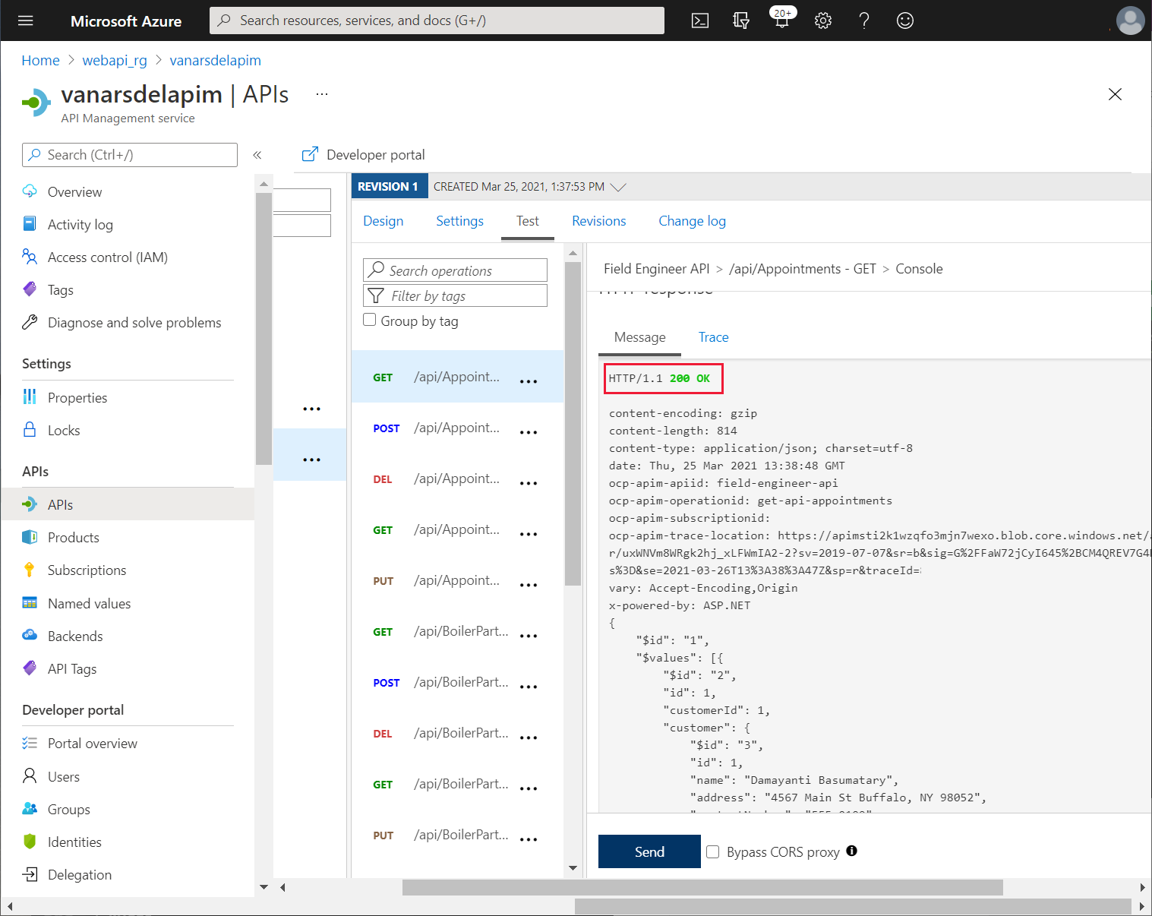Open ellipsis menu for POST /api/BoilerPart... operation
Image resolution: width=1152 pixels, height=916 pixels.
point(529,687)
